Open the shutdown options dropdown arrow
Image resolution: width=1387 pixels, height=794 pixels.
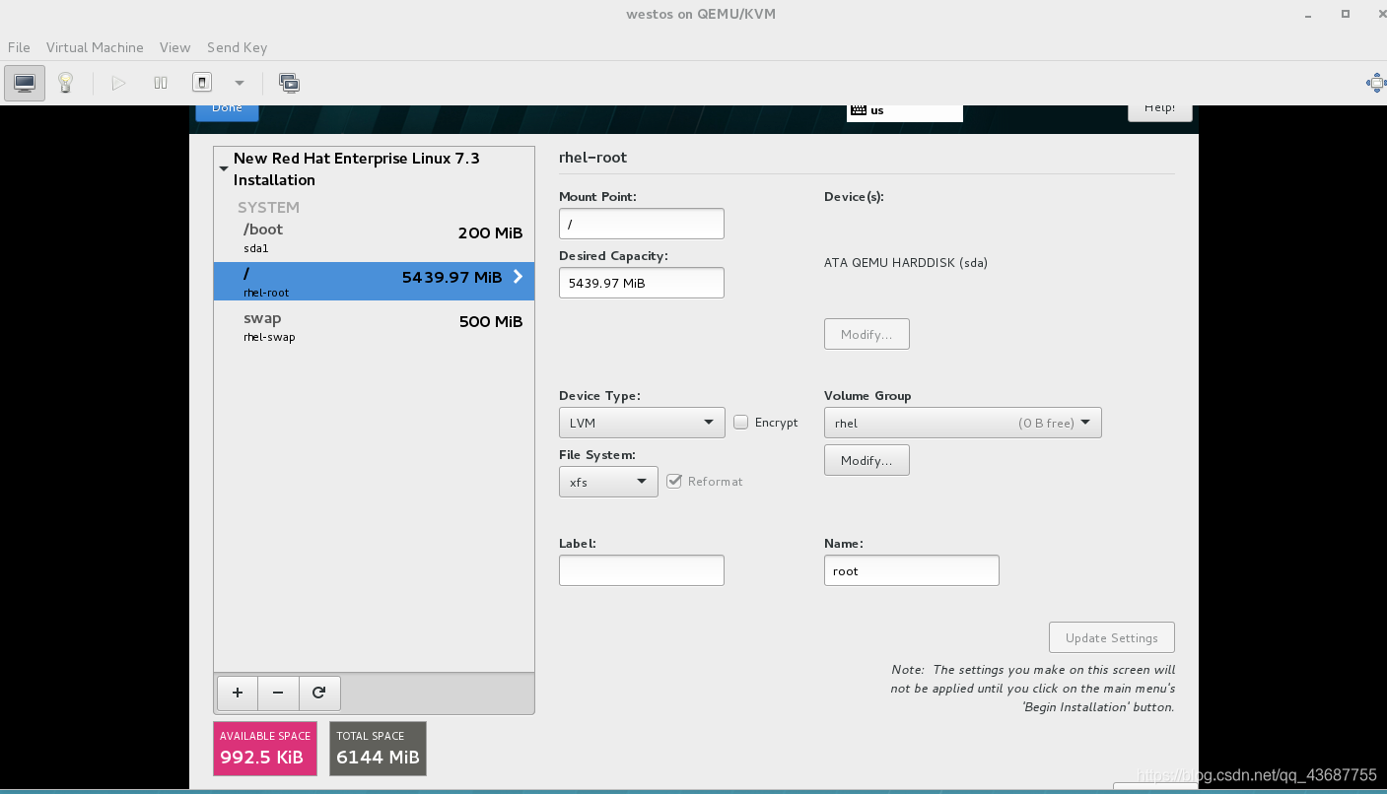[239, 83]
